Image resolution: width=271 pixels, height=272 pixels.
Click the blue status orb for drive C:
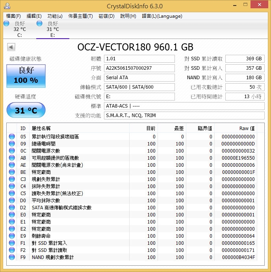coord(6,23)
